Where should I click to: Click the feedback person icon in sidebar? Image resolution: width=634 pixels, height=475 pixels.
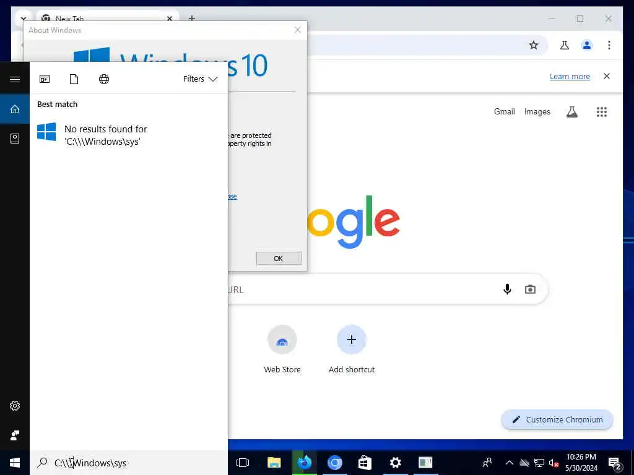click(15, 435)
